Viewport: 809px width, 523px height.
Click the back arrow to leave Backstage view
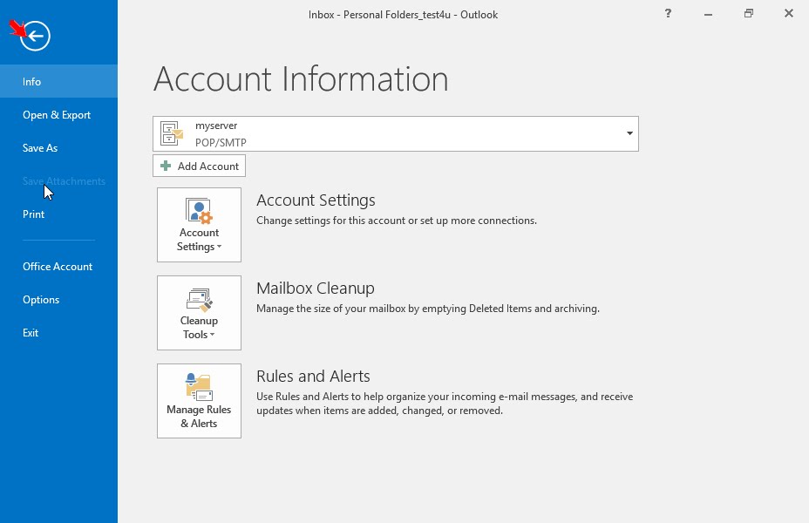click(x=35, y=36)
